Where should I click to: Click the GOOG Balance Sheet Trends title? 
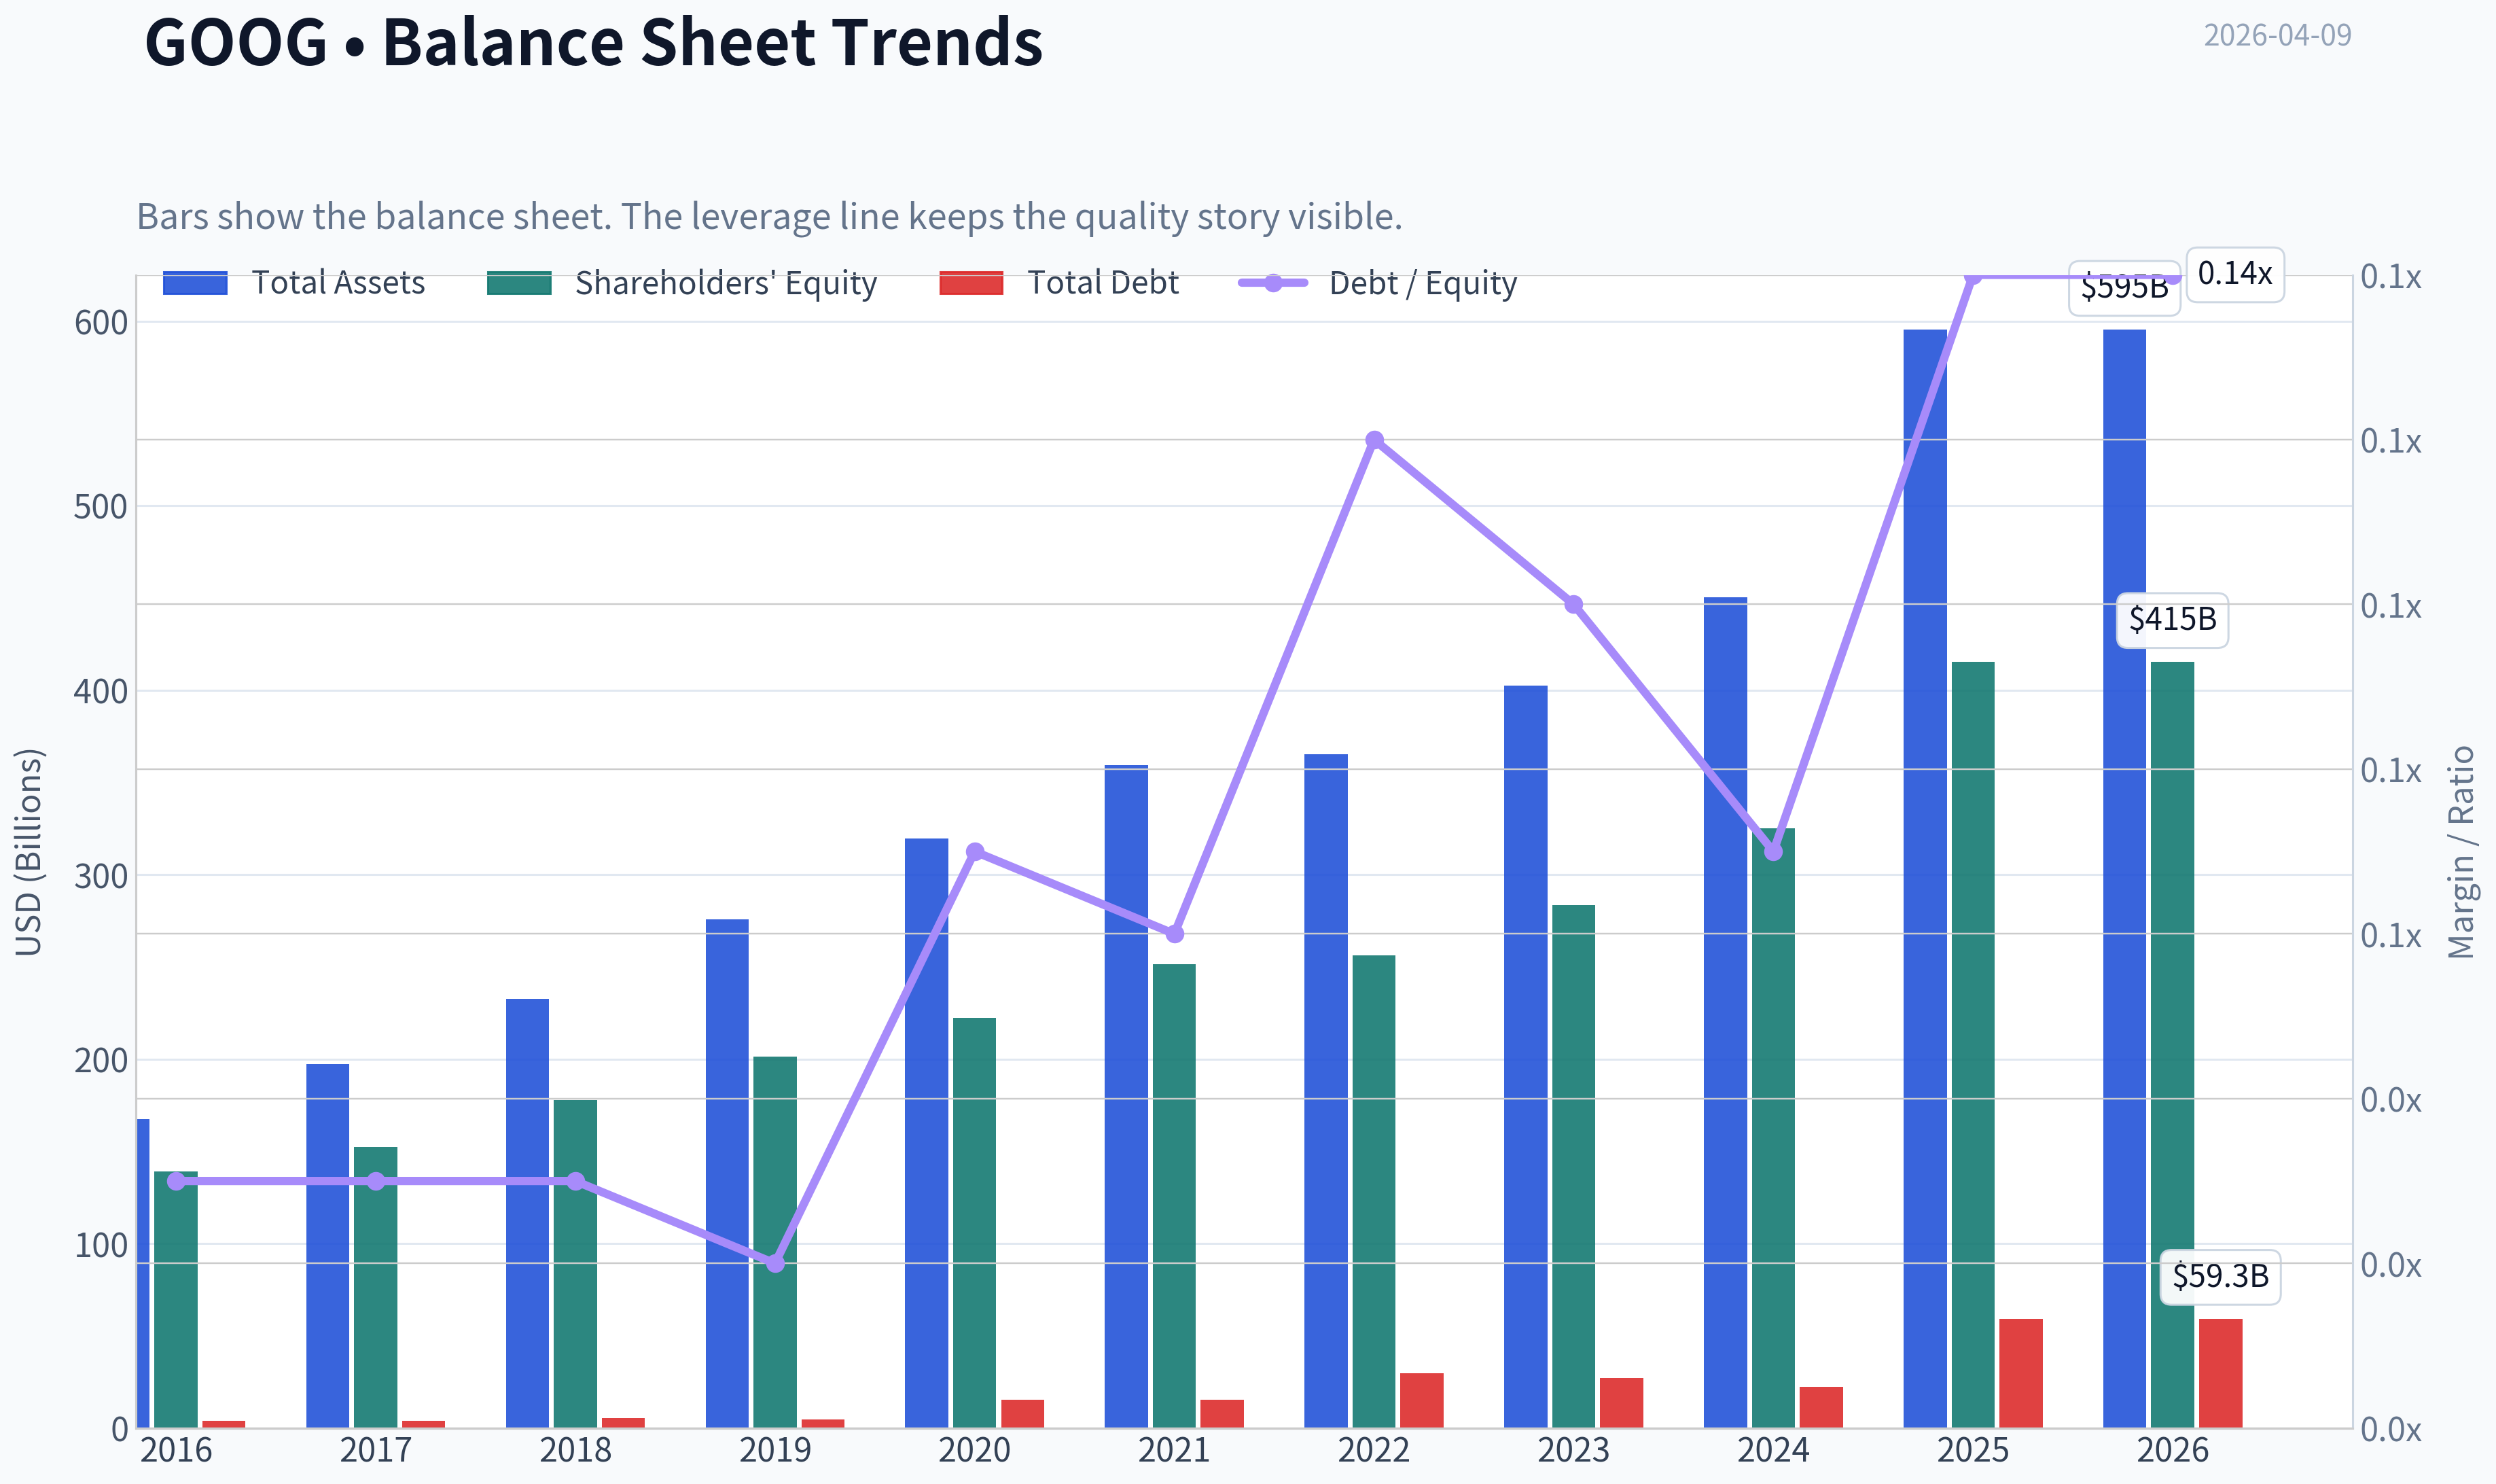[594, 43]
